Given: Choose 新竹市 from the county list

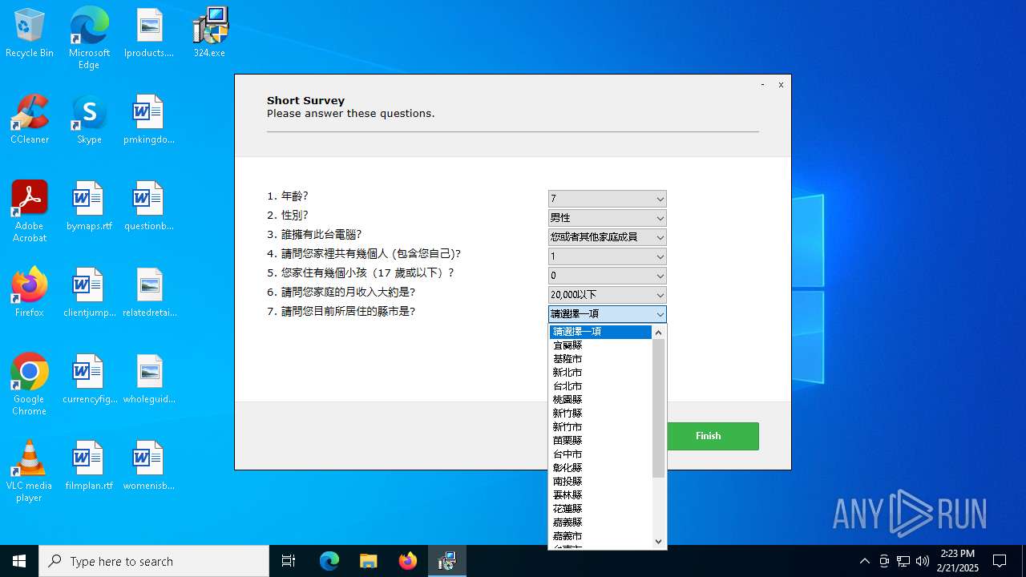Looking at the screenshot, I should point(600,427).
